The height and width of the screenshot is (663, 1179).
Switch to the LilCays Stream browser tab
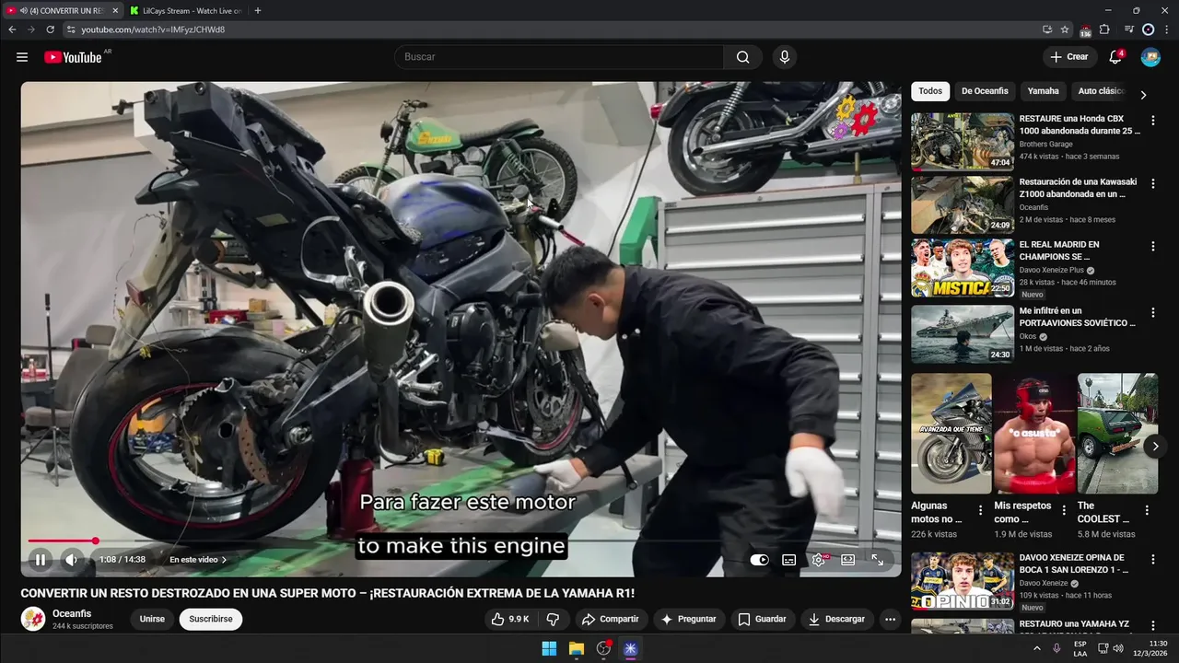(x=184, y=10)
